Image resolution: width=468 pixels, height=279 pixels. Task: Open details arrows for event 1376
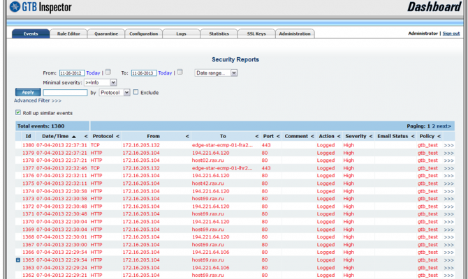pos(448,176)
